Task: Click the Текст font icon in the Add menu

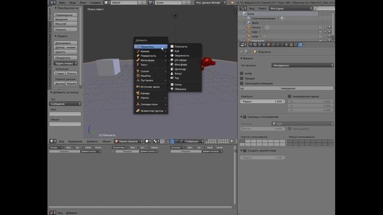Action: pos(138,64)
